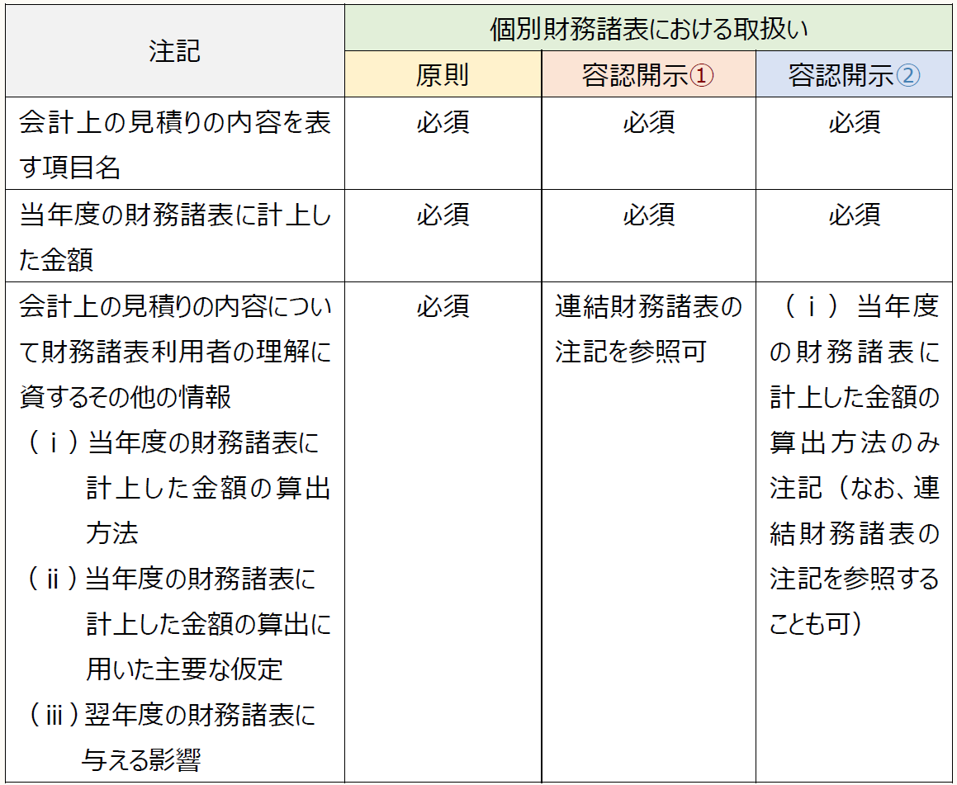Click 必須 in その他の情報 row under 原則

(x=443, y=307)
